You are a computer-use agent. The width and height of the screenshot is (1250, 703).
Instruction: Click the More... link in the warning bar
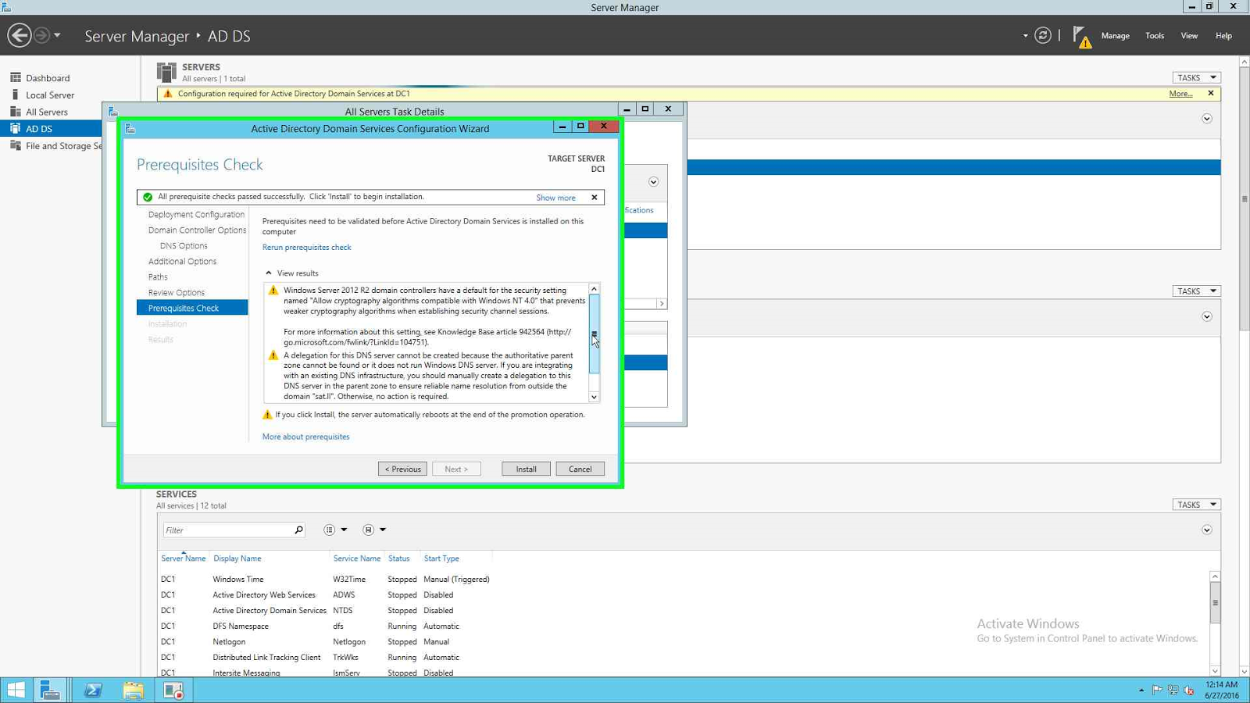pos(1180,94)
